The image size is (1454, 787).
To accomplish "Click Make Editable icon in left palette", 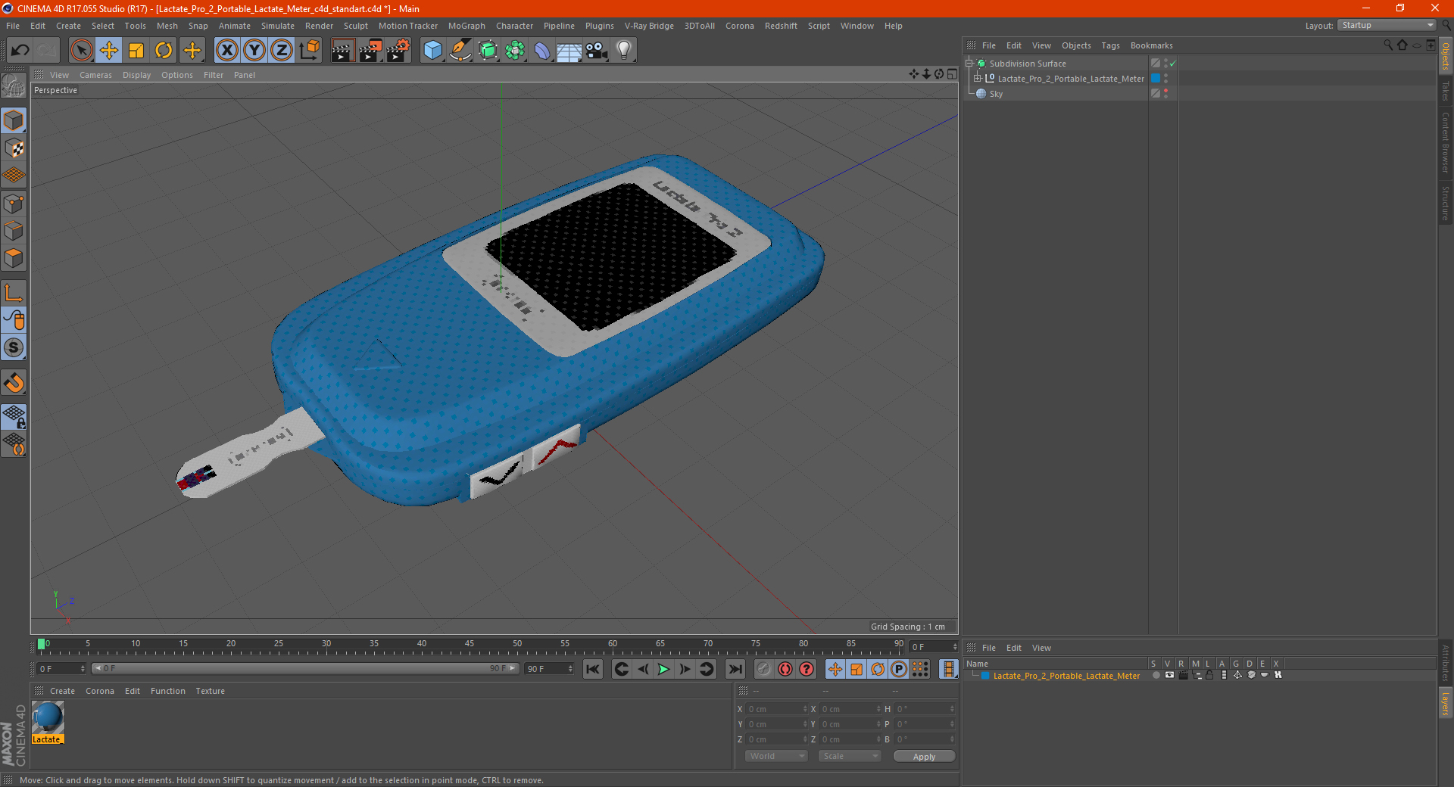I will click(14, 86).
